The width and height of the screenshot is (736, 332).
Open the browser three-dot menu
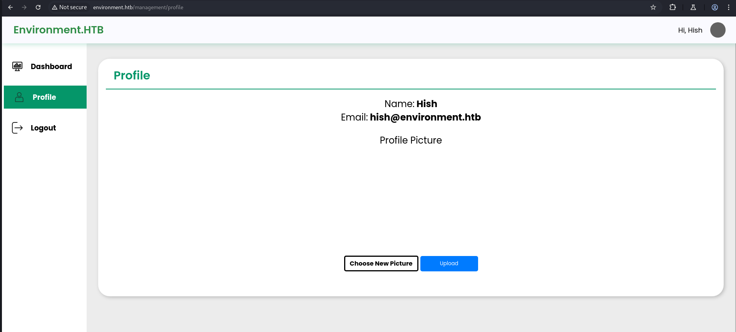pyautogui.click(x=729, y=7)
